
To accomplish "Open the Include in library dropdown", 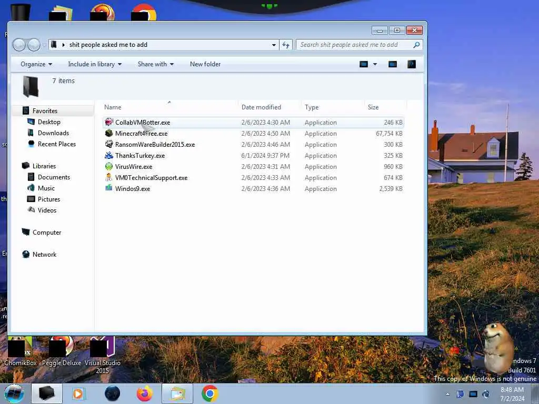I will pos(95,64).
